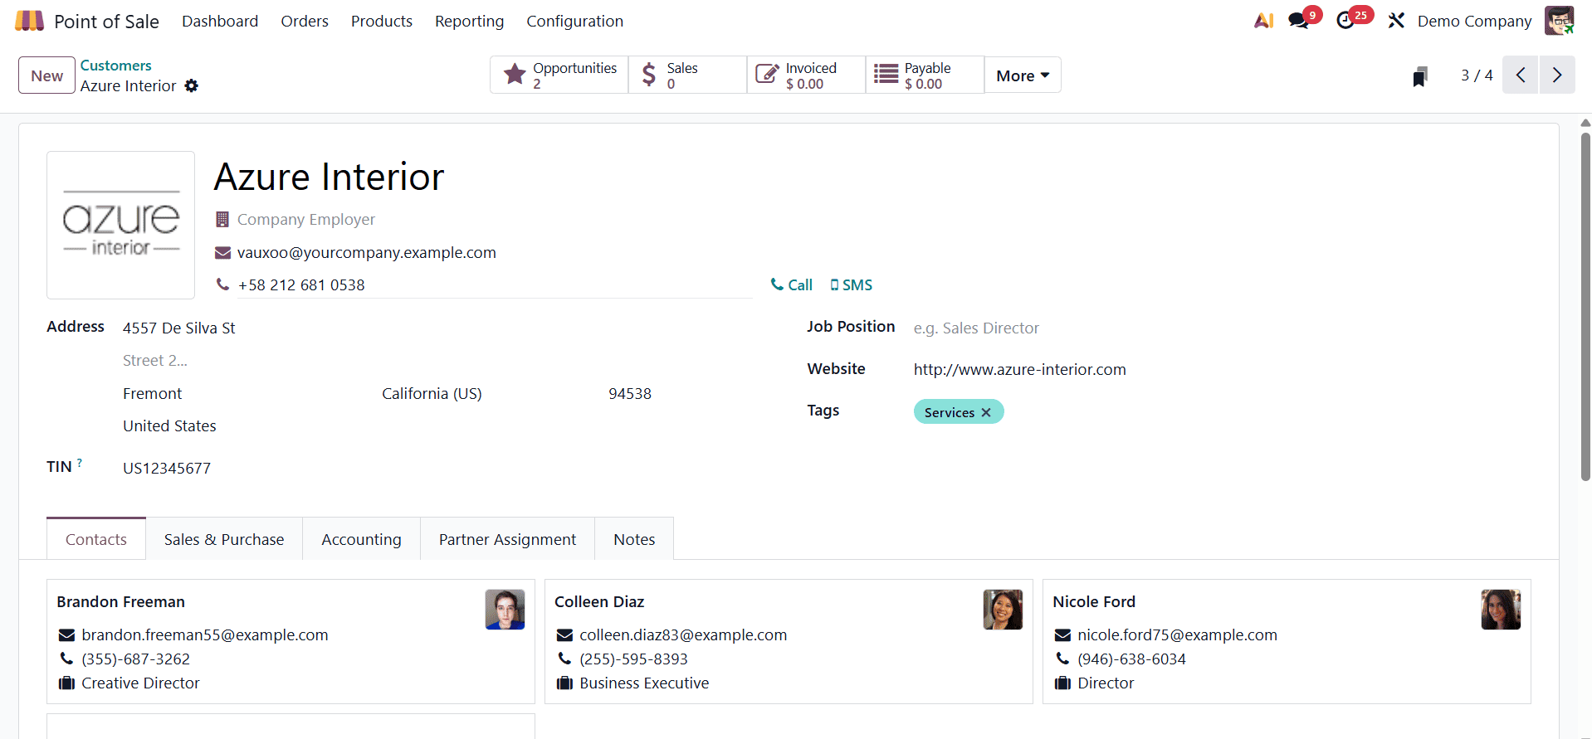Click Brandon Freeman's avatar photo
Image resolution: width=1592 pixels, height=739 pixels.
tap(505, 610)
